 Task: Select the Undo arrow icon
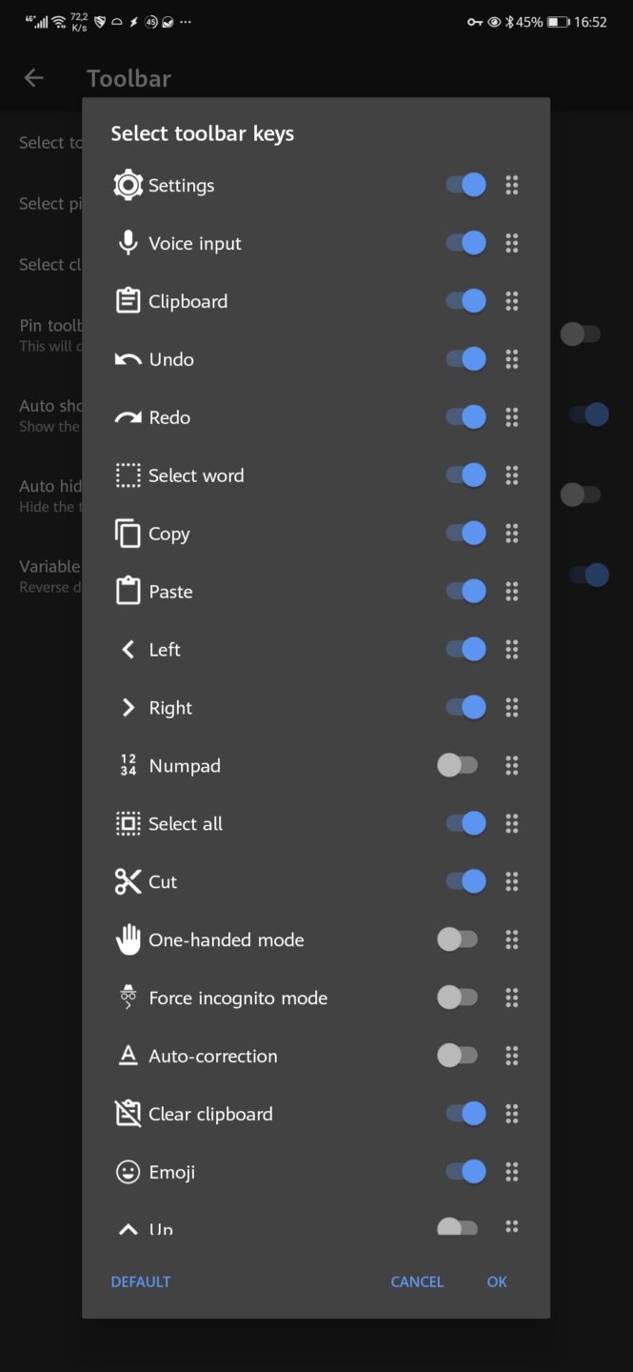coord(128,359)
